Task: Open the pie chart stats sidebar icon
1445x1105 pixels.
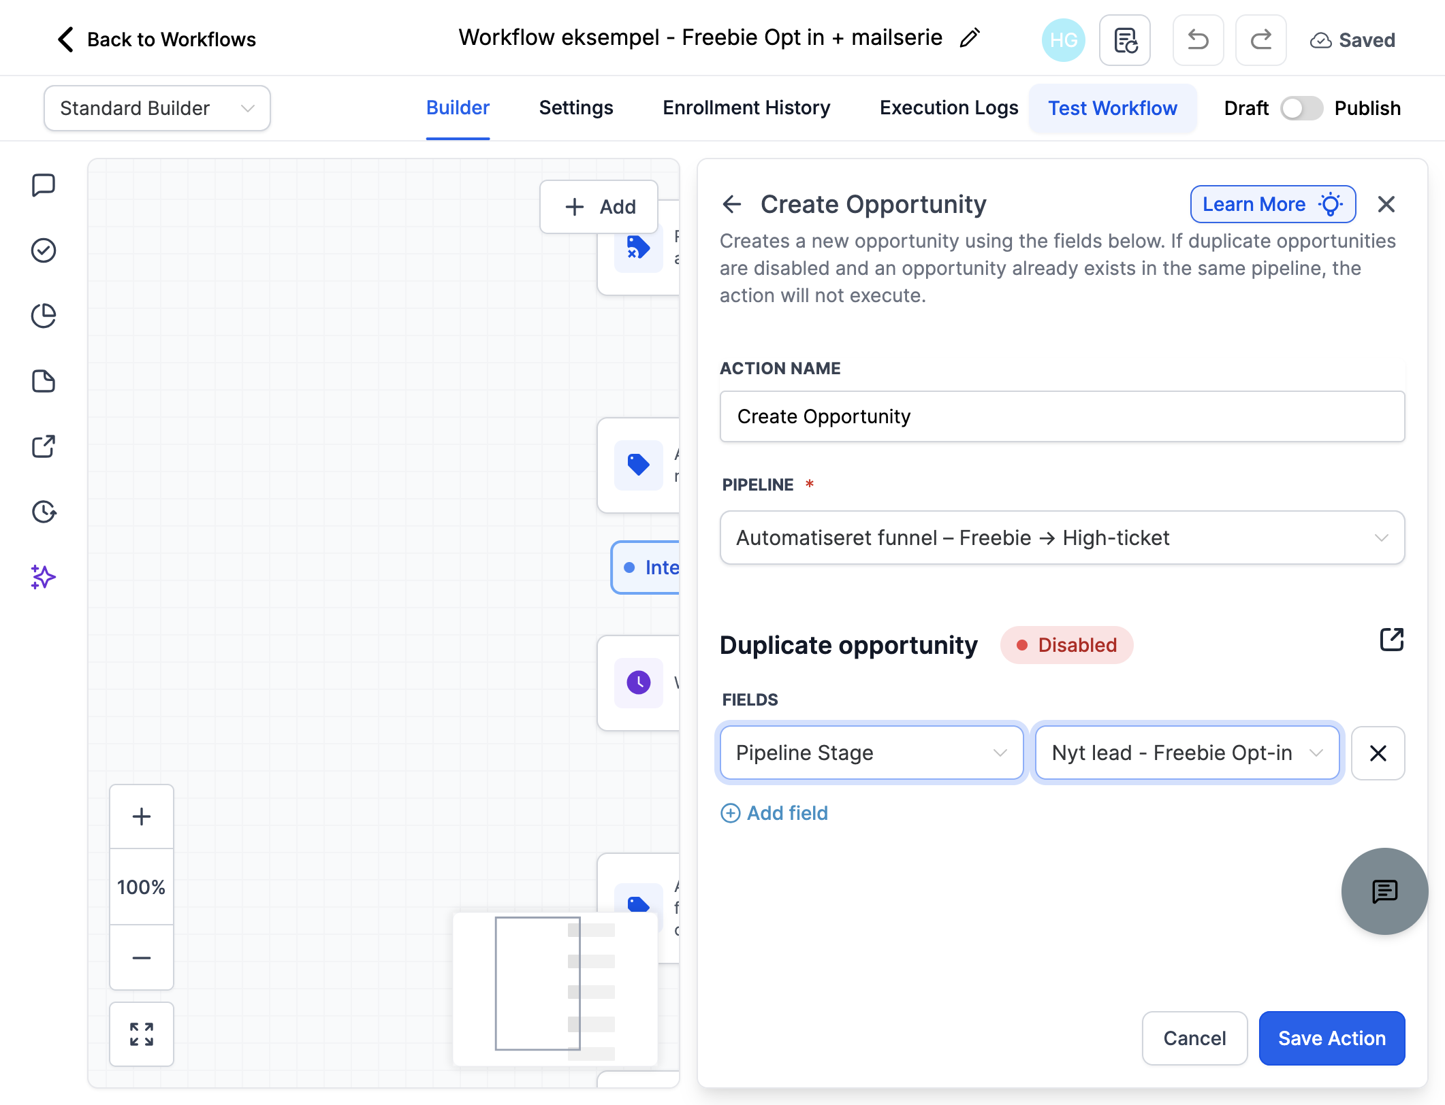Action: click(x=44, y=316)
